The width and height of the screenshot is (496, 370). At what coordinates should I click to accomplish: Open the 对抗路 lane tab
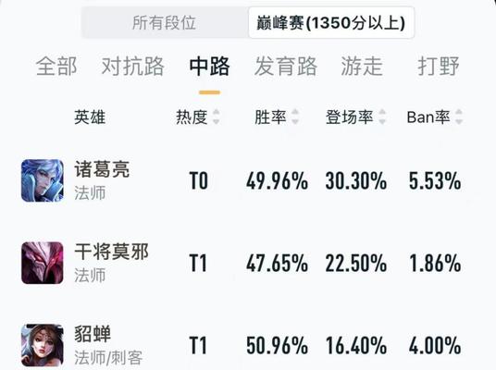133,67
